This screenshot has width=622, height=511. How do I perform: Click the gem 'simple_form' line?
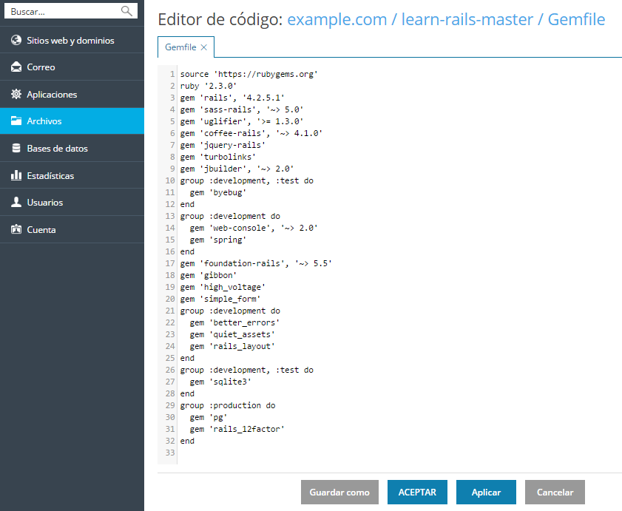point(220,300)
